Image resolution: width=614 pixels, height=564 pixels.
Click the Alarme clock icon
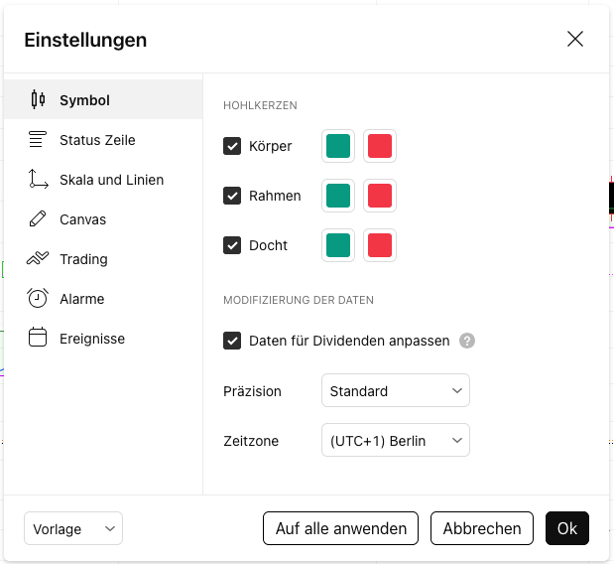coord(39,299)
